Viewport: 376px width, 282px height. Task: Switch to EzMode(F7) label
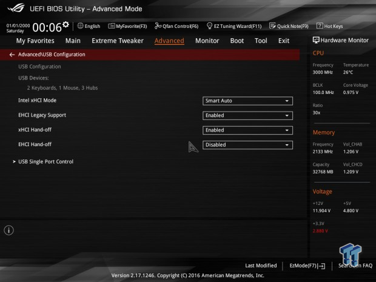(303, 266)
